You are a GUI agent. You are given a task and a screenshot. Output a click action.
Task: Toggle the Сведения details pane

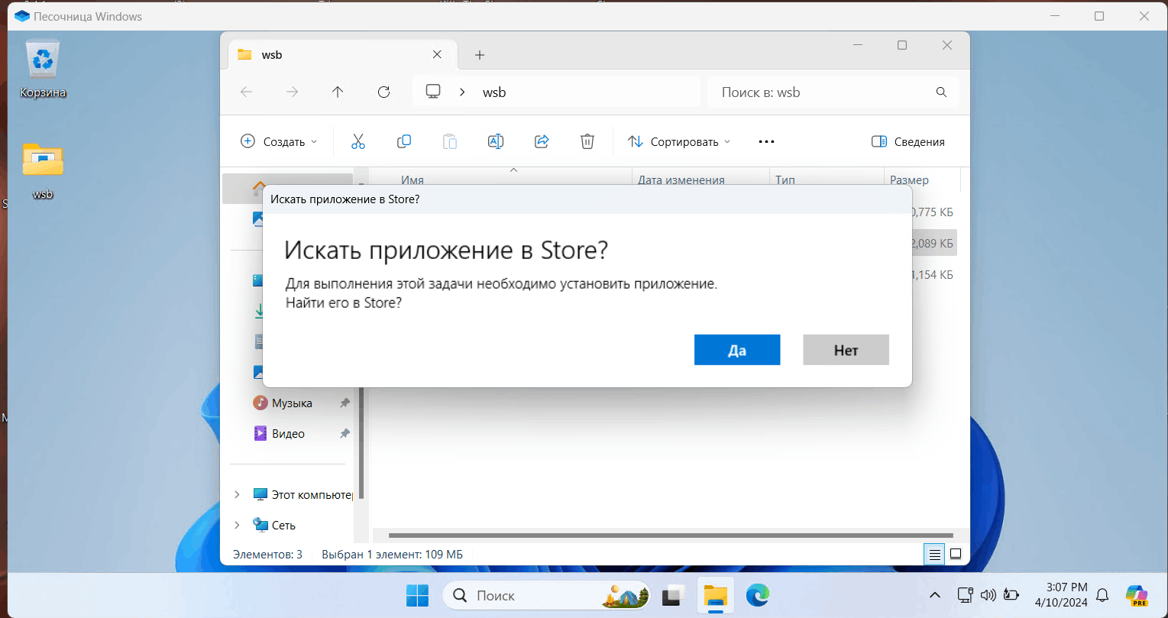click(908, 141)
